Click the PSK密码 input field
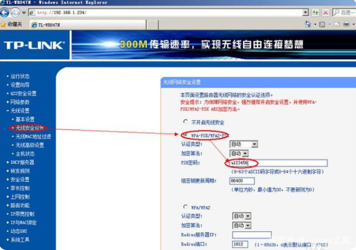356x250 pixels. tap(278, 163)
